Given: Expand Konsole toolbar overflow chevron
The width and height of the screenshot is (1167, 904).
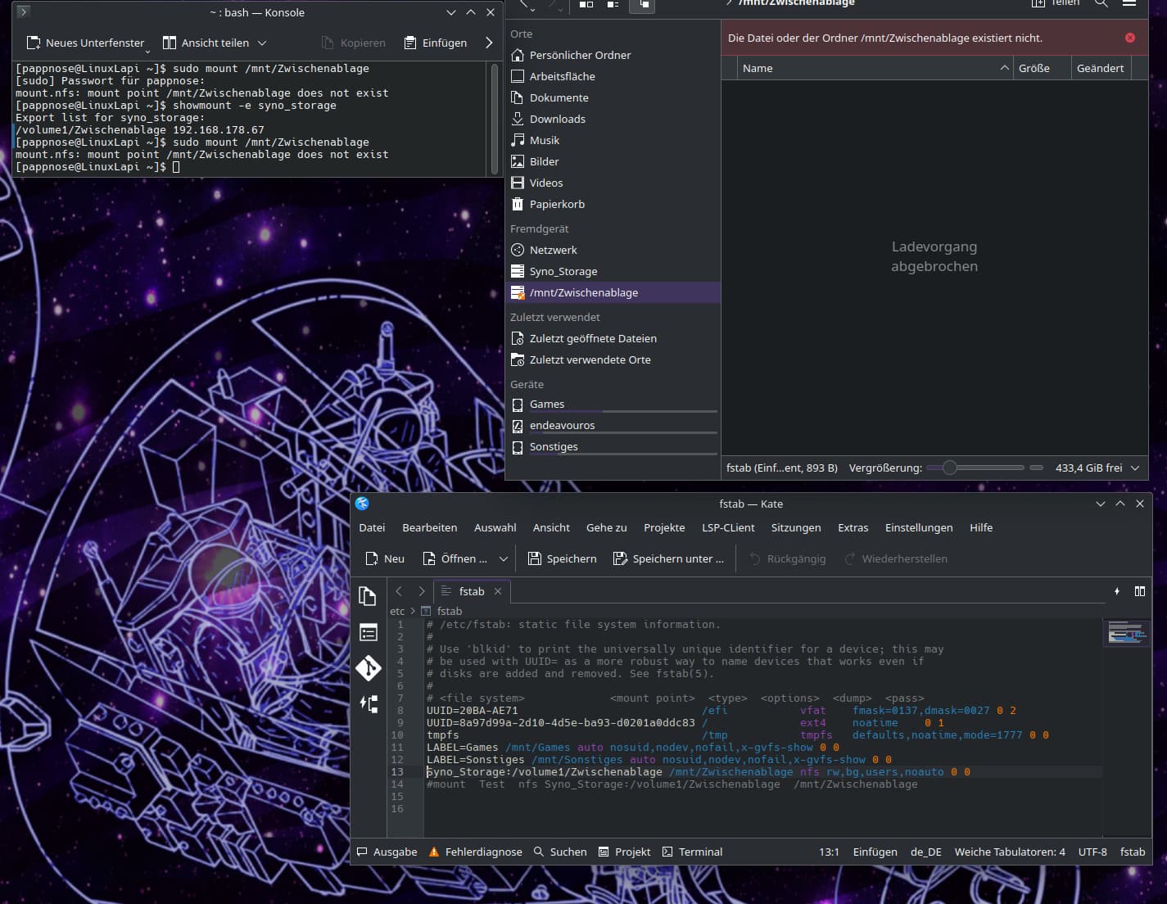Looking at the screenshot, I should tap(489, 43).
